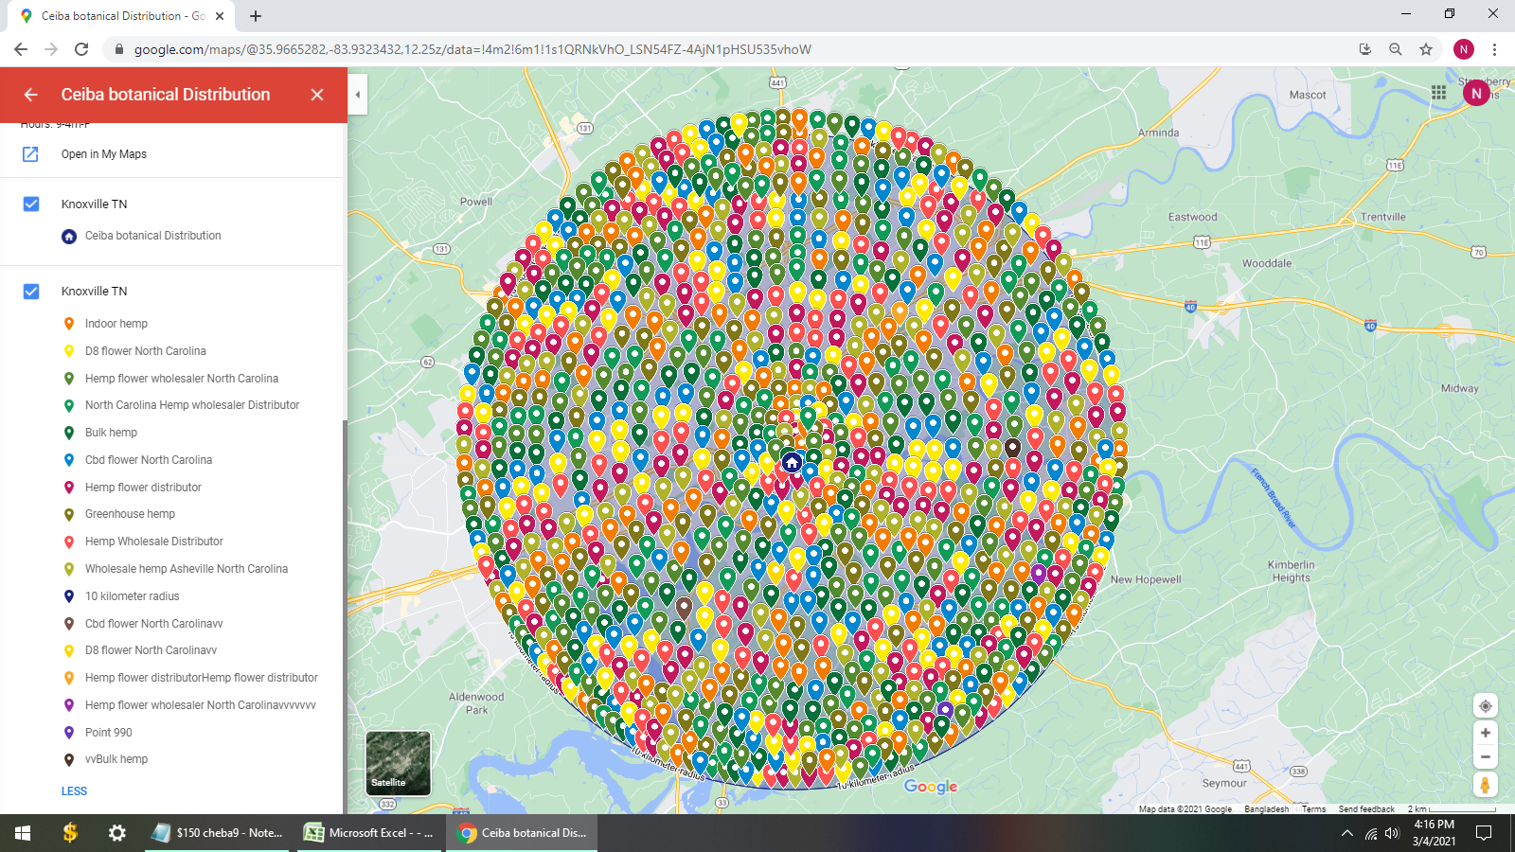Screen dimensions: 1515x852
Task: Click the Open in My Maps link
Action: (x=103, y=153)
